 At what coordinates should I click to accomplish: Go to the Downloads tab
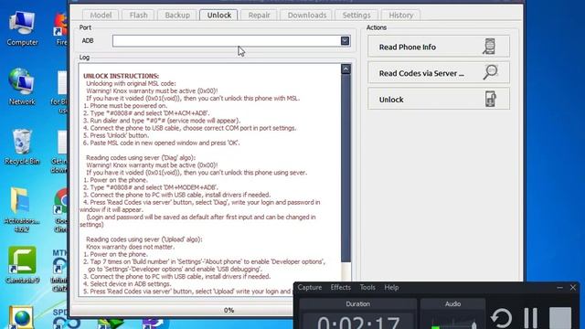click(x=307, y=15)
